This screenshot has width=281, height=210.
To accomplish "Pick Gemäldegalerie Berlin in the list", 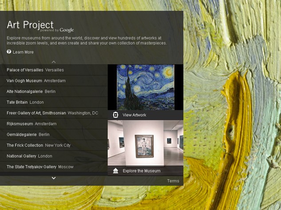I will [54, 135].
